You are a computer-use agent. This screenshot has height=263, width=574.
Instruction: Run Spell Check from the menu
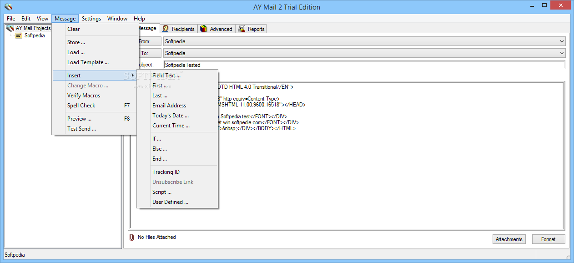(x=94, y=106)
